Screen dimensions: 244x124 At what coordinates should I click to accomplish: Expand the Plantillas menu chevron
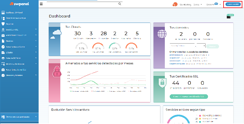pos(36,41)
